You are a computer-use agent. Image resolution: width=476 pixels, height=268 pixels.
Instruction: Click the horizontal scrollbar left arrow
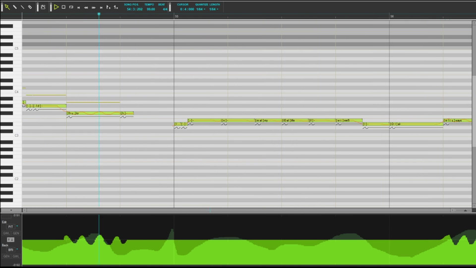coord(25,210)
